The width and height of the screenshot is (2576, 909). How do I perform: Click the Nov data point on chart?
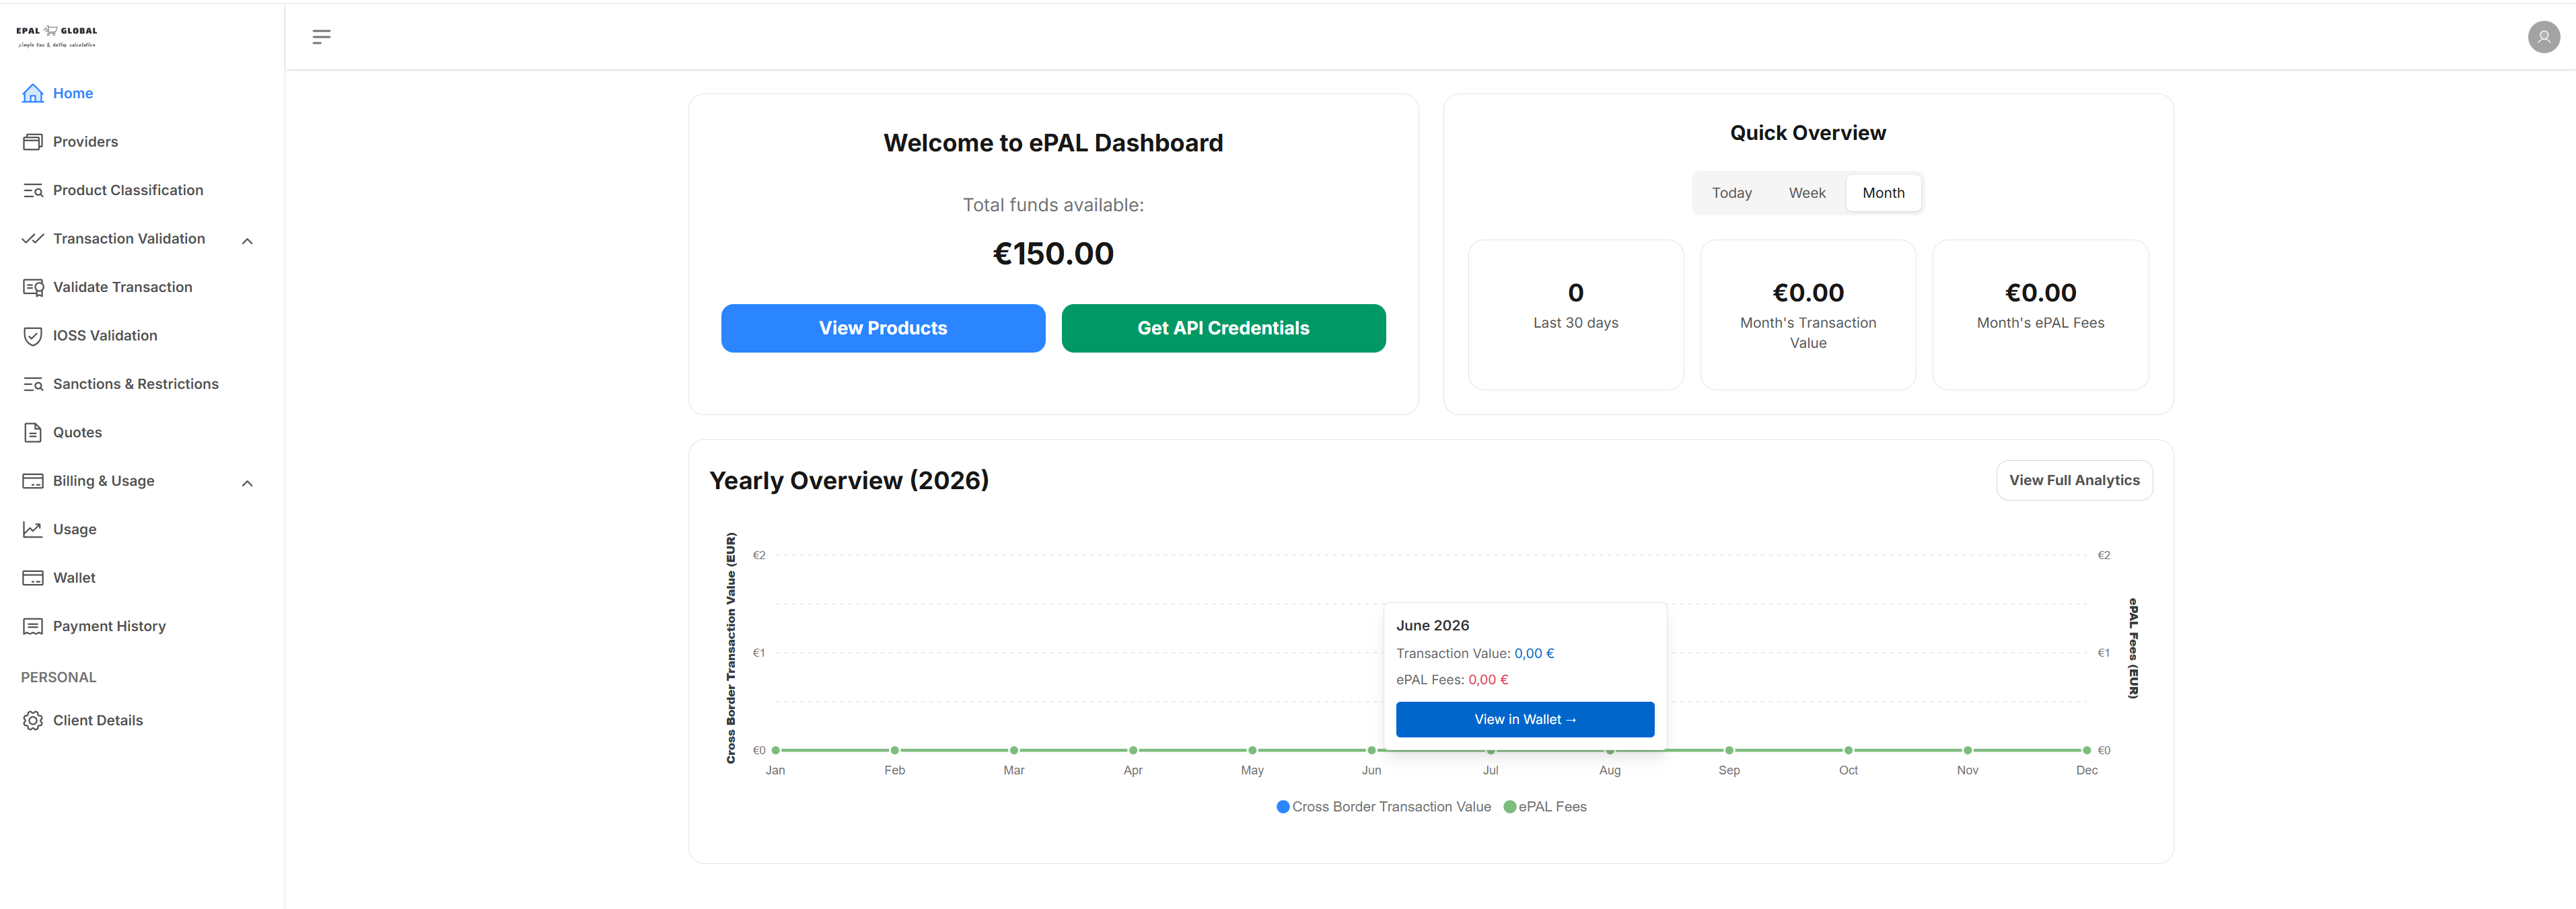(1967, 751)
